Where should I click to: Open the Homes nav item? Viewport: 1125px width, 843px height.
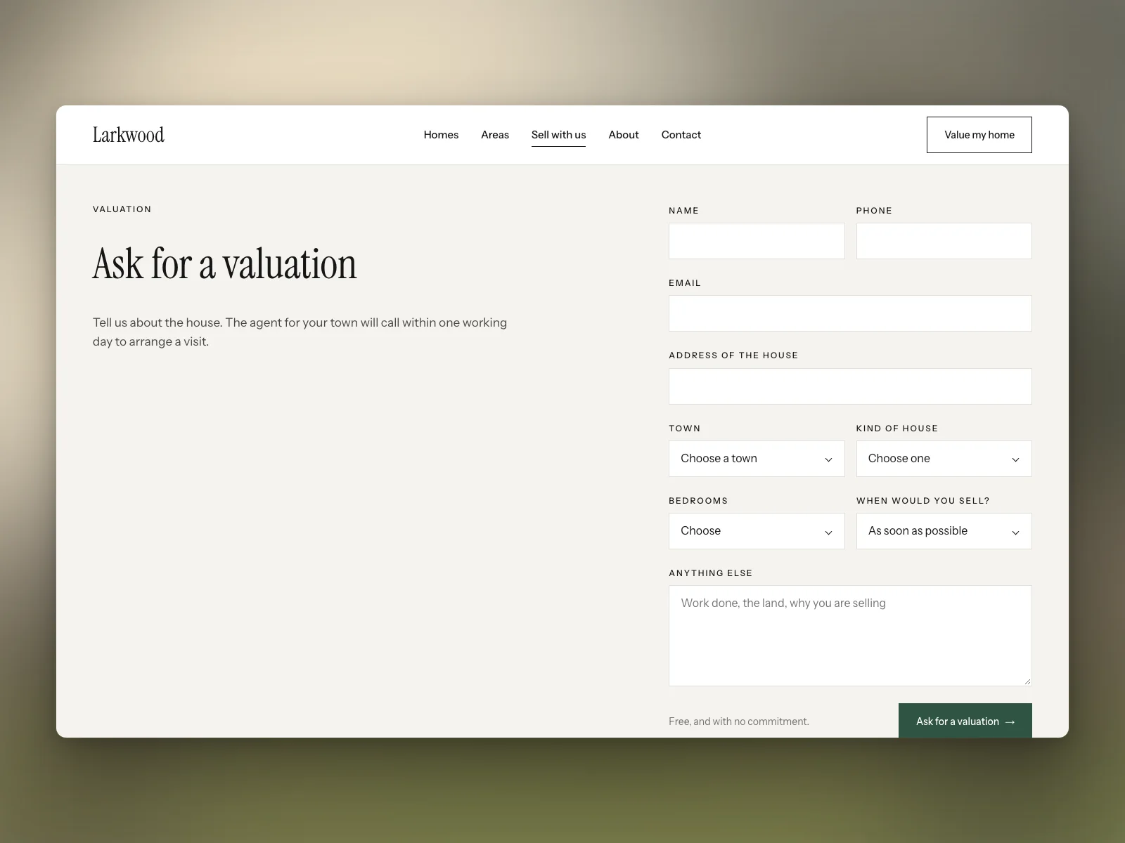(441, 135)
